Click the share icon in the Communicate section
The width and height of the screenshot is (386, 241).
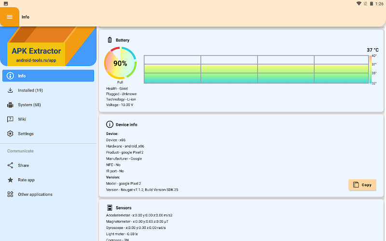coord(10,165)
